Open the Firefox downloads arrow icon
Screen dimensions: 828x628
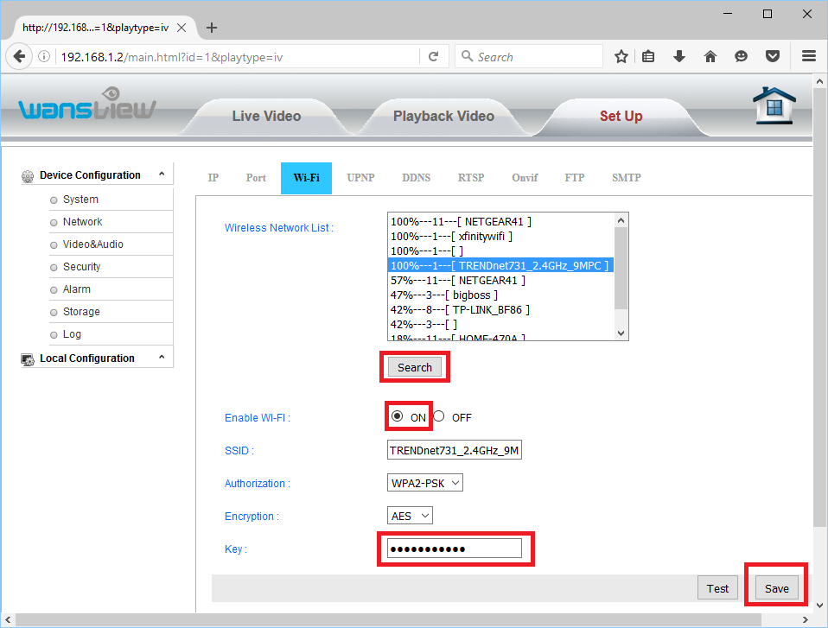679,57
